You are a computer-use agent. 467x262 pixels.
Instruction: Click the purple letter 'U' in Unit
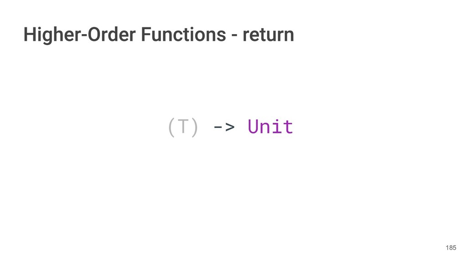253,127
